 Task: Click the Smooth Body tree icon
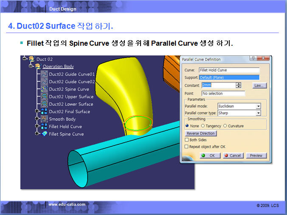click(x=44, y=119)
